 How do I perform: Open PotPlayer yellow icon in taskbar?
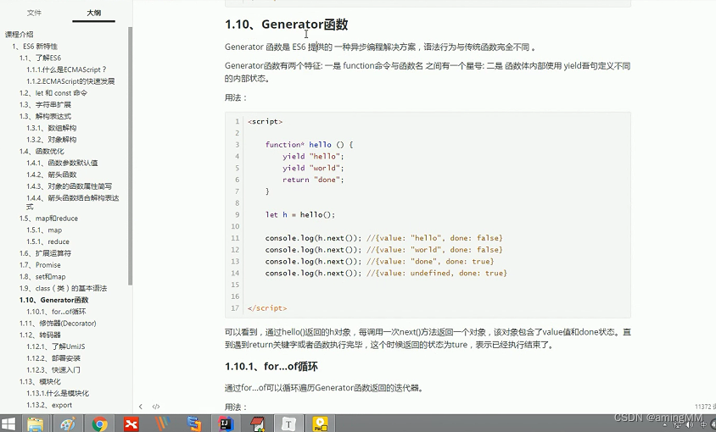pos(320,424)
